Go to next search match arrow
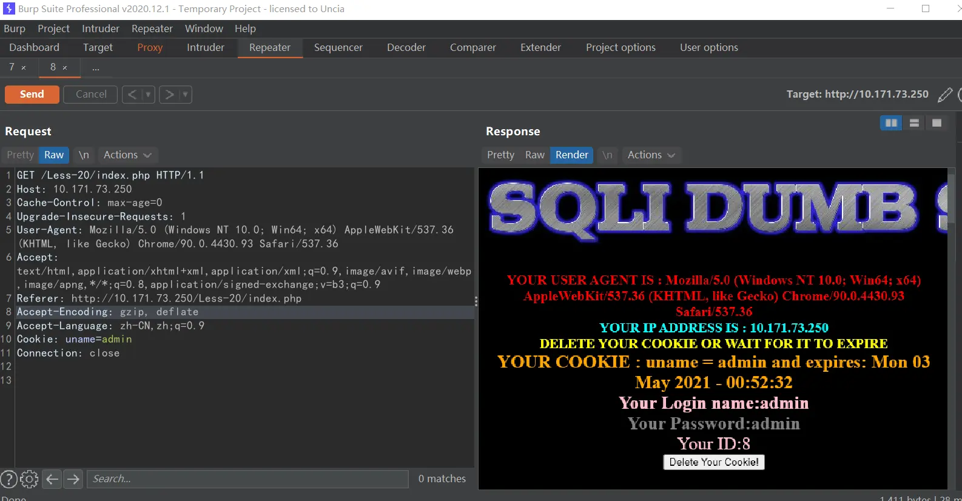 [73, 479]
